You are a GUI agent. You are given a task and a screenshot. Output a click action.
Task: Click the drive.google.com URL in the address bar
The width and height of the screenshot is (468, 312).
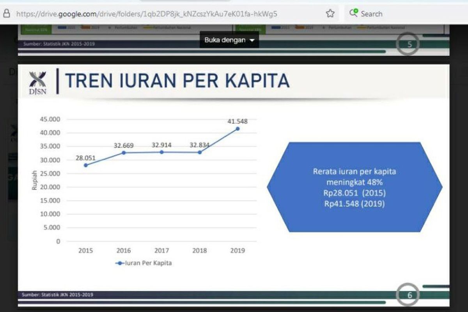pos(145,13)
